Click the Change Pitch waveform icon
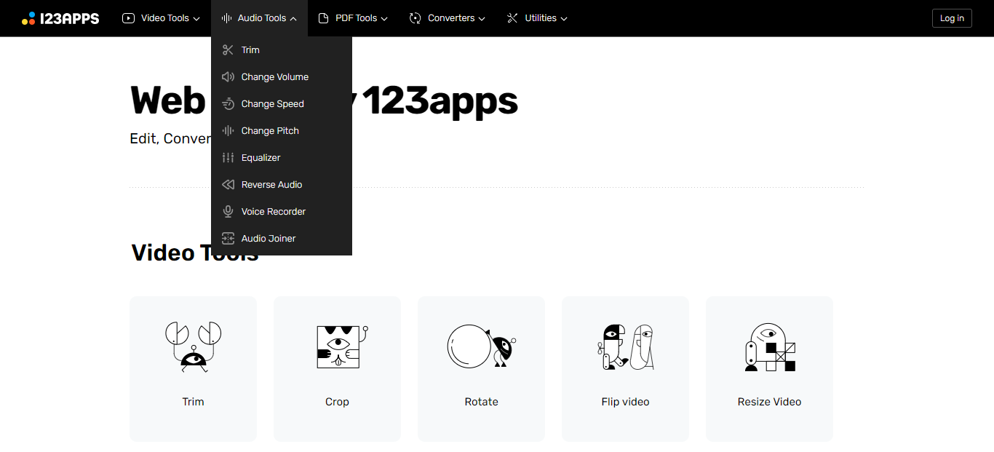This screenshot has width=994, height=452. [x=228, y=130]
